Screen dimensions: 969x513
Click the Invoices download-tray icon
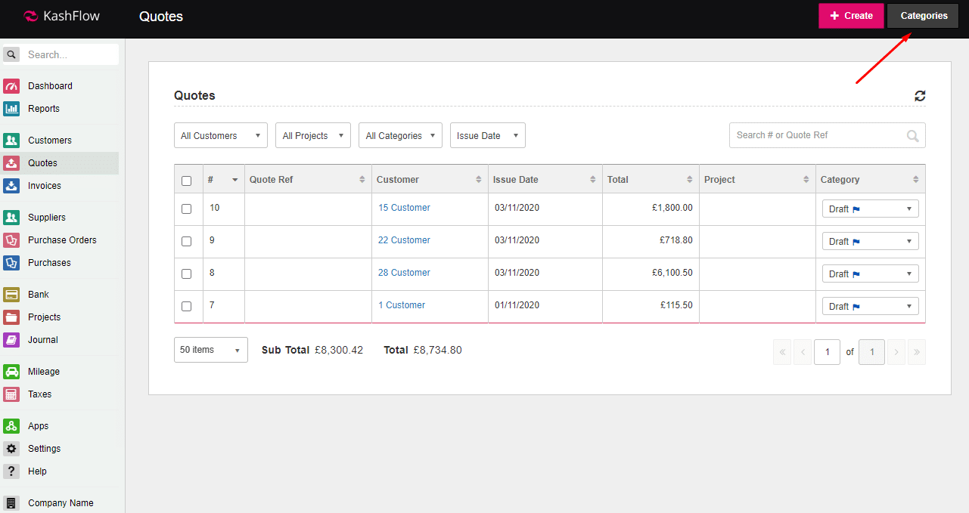(x=11, y=186)
